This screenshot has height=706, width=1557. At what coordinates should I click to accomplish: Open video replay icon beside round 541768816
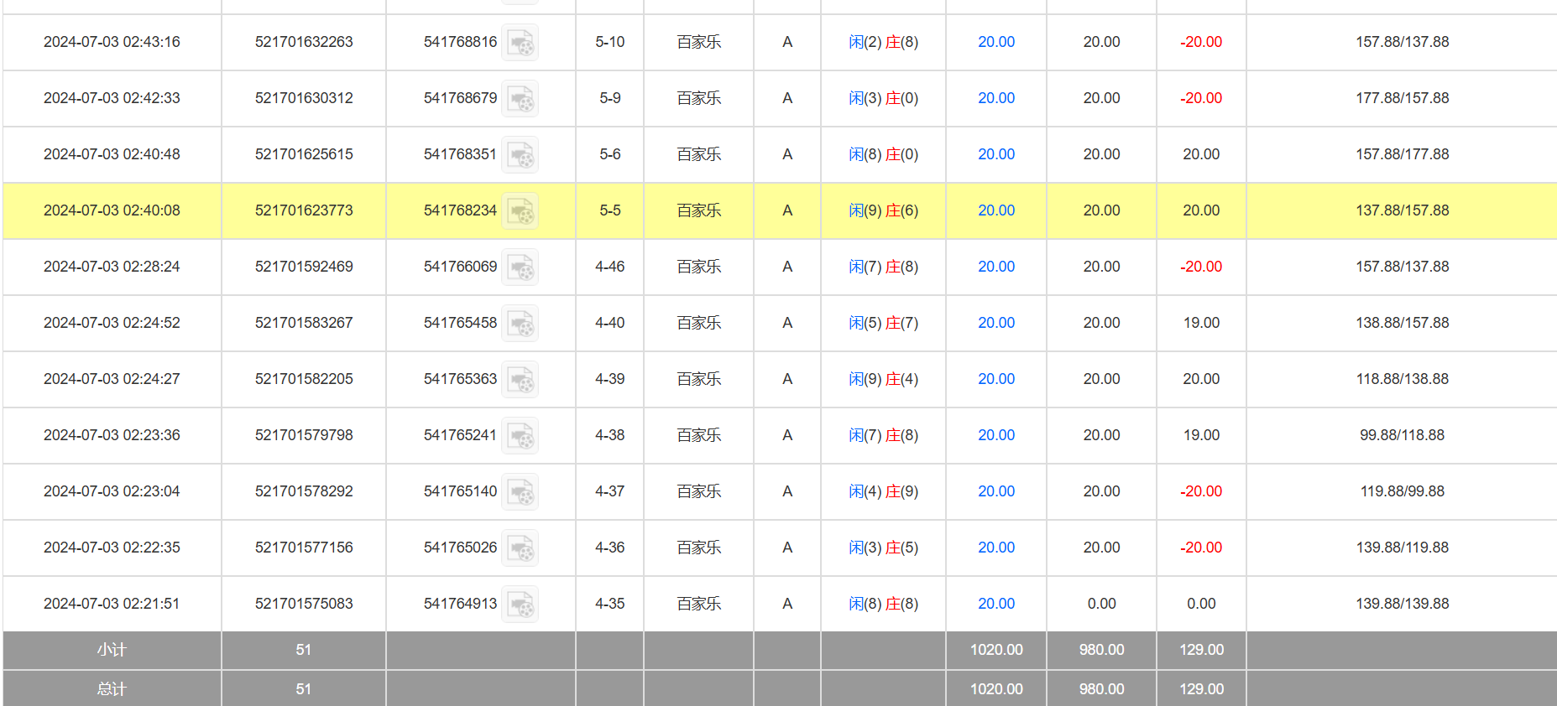click(520, 43)
